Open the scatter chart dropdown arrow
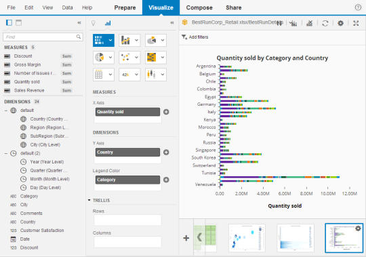This screenshot has height=257, width=366. [x=136, y=57]
